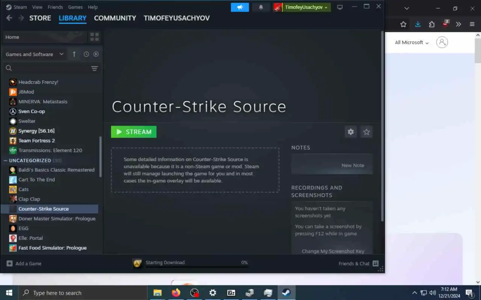Go forward with the right arrow
This screenshot has width=481, height=300.
click(21, 18)
